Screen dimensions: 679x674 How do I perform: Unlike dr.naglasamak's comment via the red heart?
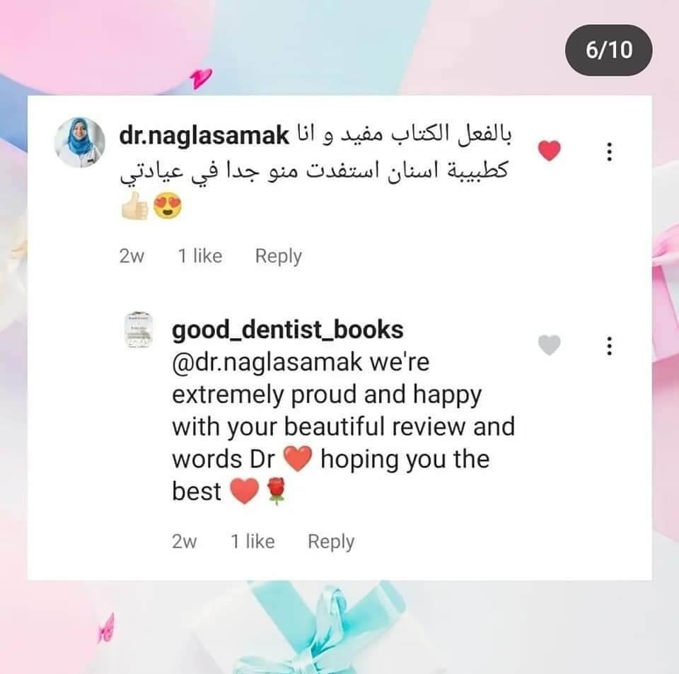pos(549,151)
